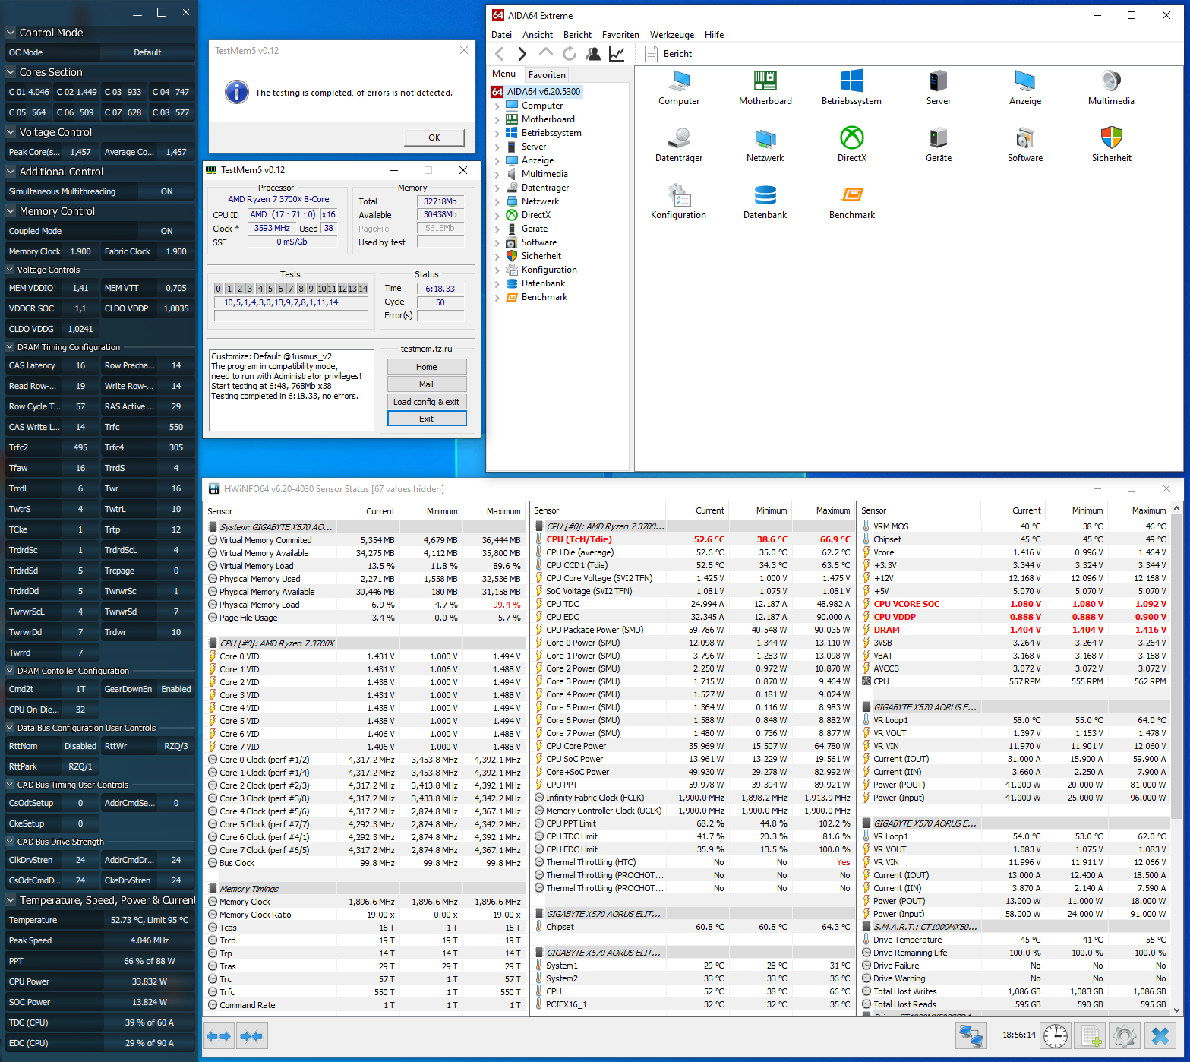The height and width of the screenshot is (1062, 1190).
Task: Select Sicherheit tree item in AIDA64
Action: (x=541, y=256)
